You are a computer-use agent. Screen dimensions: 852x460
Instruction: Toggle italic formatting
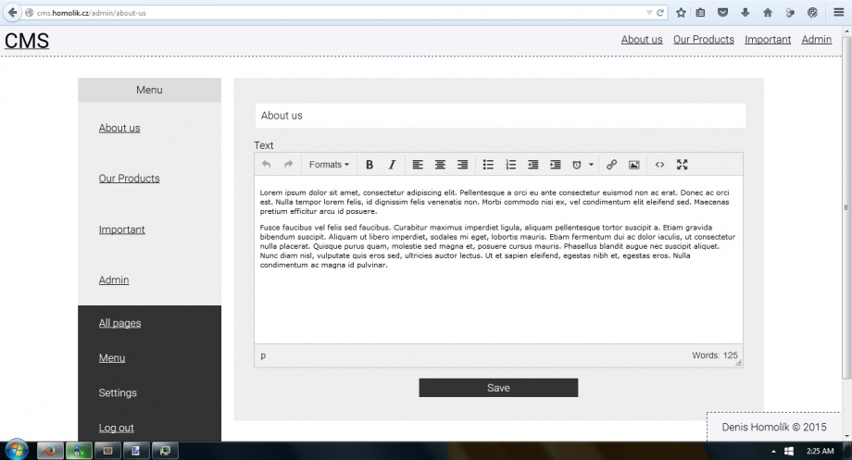(x=392, y=165)
